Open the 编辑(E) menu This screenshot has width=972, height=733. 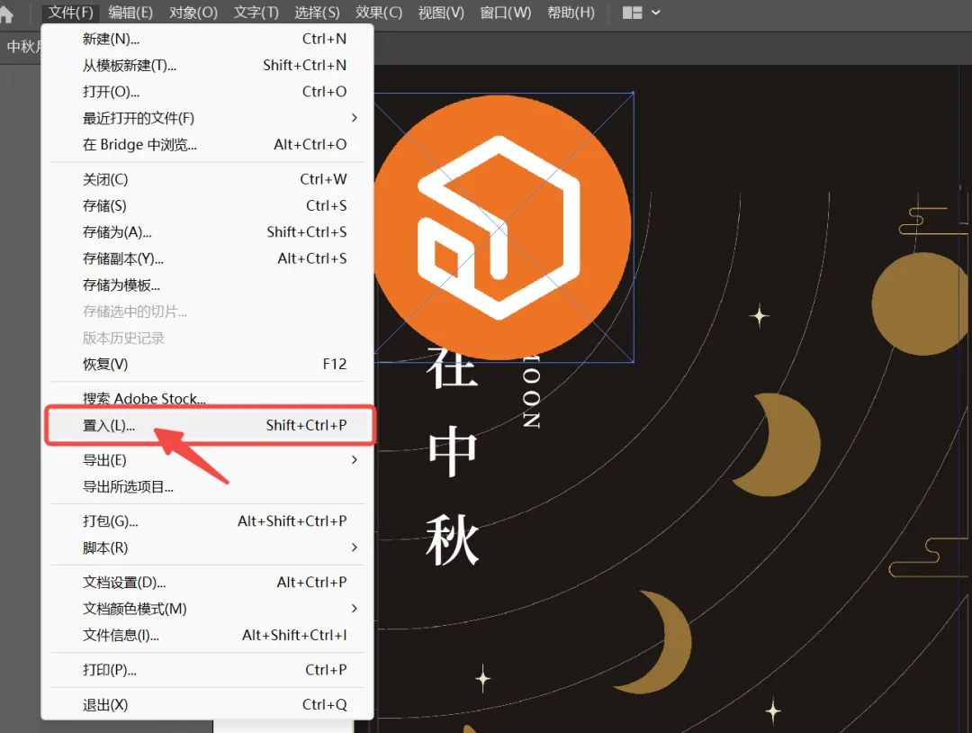point(130,13)
